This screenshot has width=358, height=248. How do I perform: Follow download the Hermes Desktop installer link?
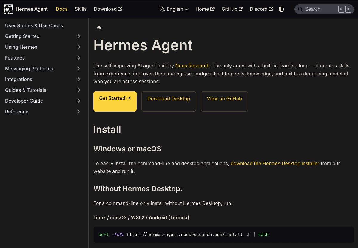[275, 163]
